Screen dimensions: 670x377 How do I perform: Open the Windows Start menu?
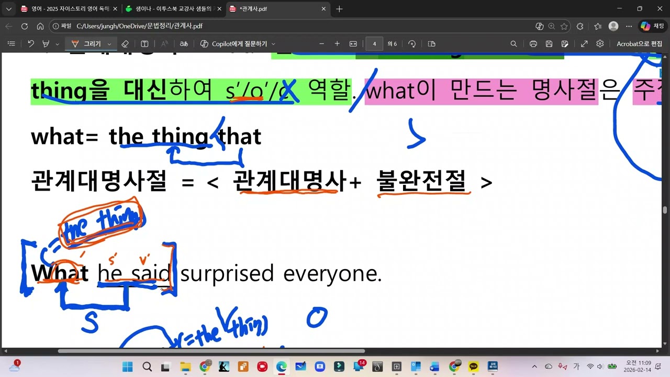[x=127, y=367]
